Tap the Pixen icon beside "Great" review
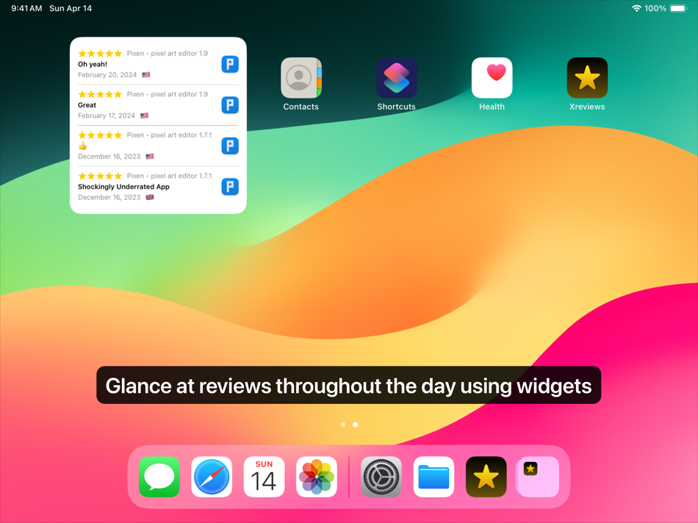The width and height of the screenshot is (698, 523). tap(230, 105)
